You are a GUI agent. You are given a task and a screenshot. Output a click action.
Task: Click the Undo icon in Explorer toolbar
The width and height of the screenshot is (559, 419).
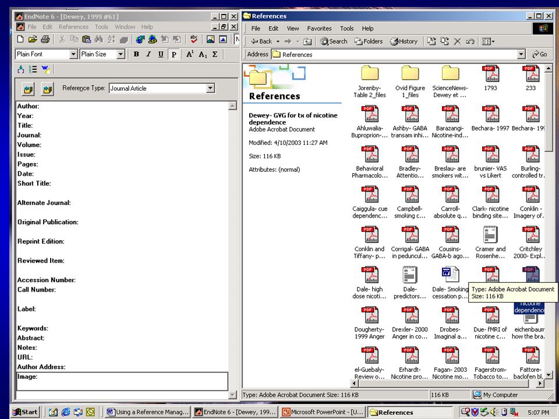[470, 41]
